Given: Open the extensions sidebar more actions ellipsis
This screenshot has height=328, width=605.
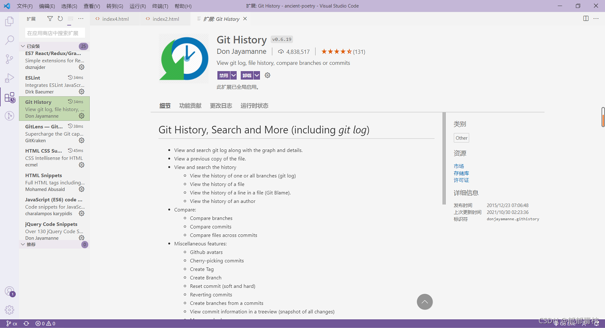Looking at the screenshot, I should [81, 18].
